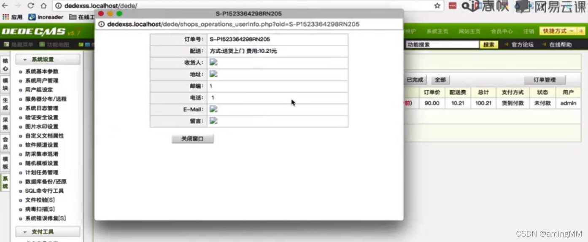Image resolution: width=588 pixels, height=242 pixels.
Task: Open 计划任务管理 in the sidebar
Action: (x=41, y=172)
